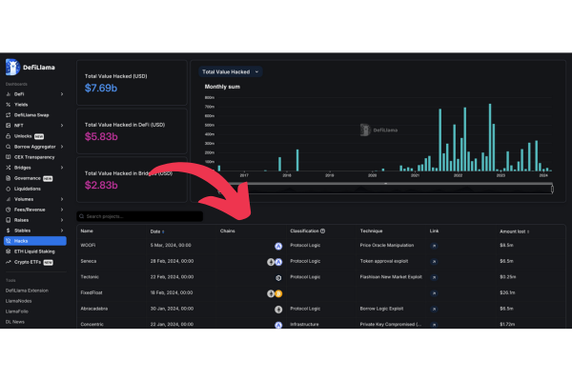
Task: Click the Tectonic chain icon
Action: coord(278,277)
